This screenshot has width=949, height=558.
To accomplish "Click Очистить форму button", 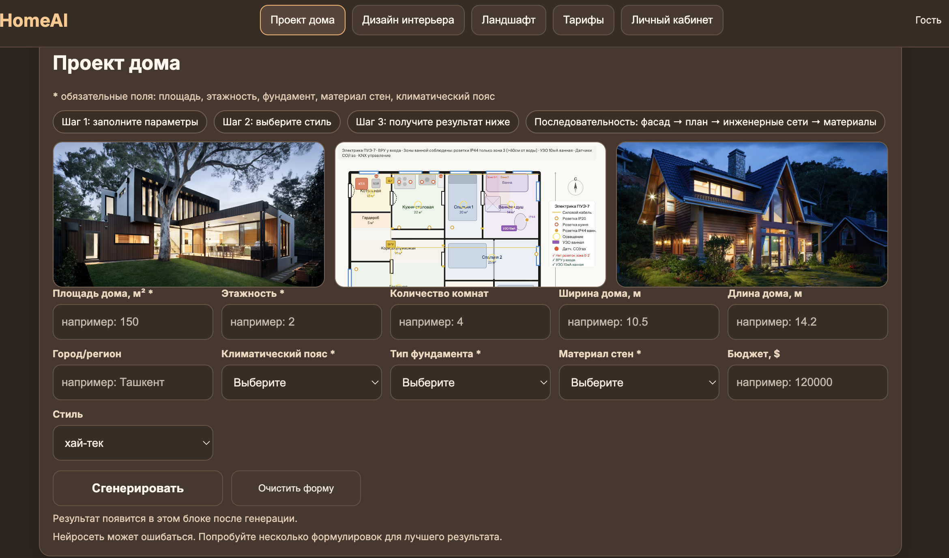I will point(296,488).
